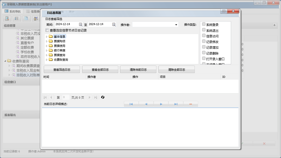Go to previous log detail record
Image resolution: width=281 pixels, height=158 pixels.
pyautogui.click(x=146, y=104)
